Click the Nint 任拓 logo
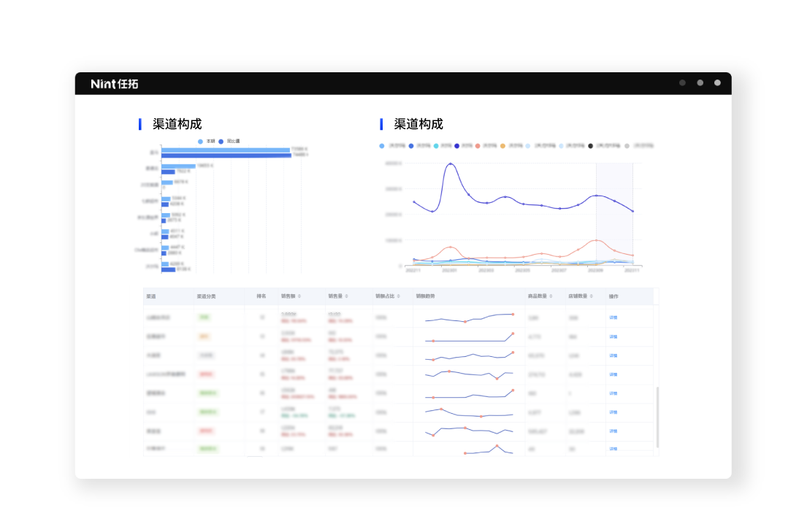Screen dimensions: 799x516 pyautogui.click(x=114, y=83)
